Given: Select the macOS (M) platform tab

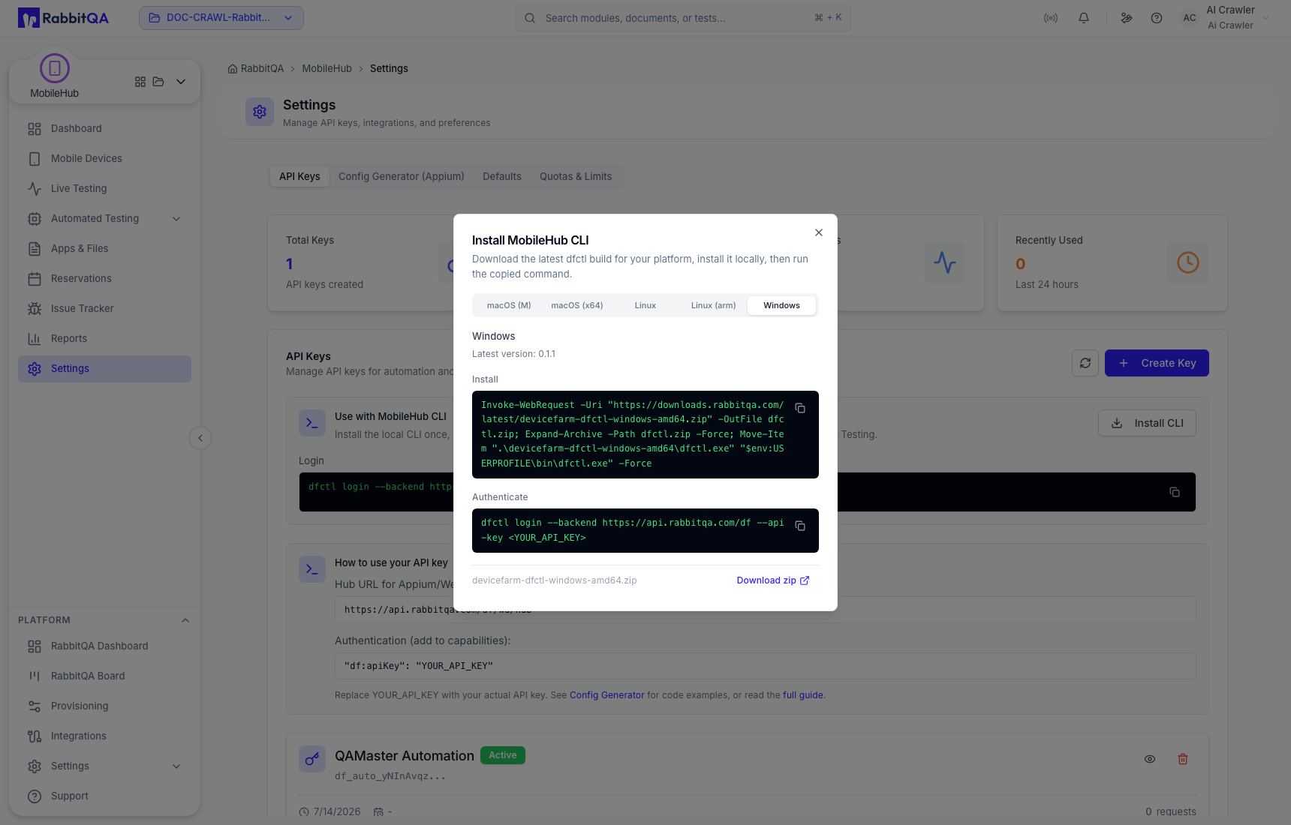Looking at the screenshot, I should point(509,305).
